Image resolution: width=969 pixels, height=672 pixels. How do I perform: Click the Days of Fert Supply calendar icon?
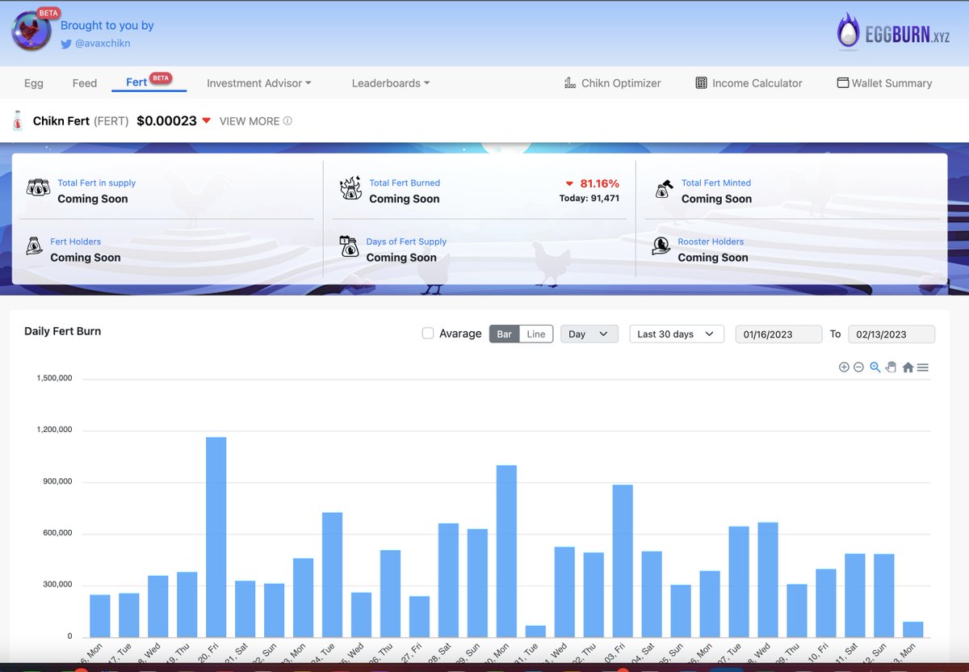349,246
